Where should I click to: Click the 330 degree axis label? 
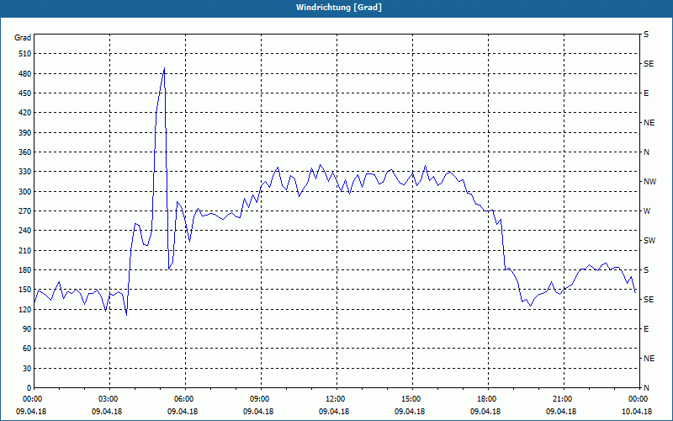(x=25, y=172)
